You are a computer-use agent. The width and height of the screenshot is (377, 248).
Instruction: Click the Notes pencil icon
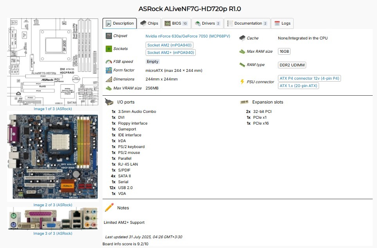click(x=109, y=207)
